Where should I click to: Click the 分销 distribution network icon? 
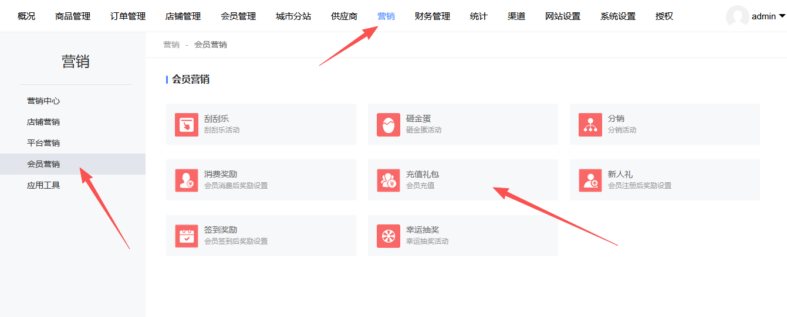(x=590, y=124)
